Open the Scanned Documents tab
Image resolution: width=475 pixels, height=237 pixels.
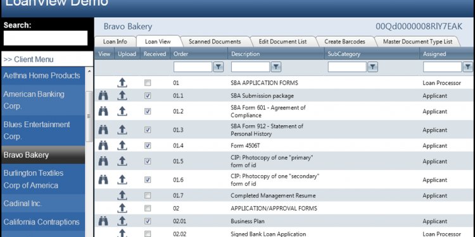215,42
